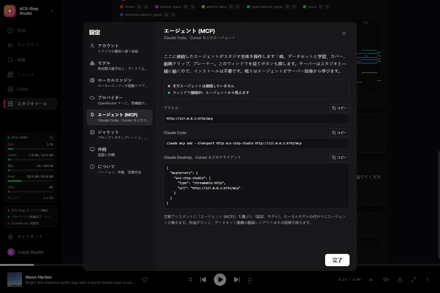This screenshot has width=440, height=293.
Task: Open モデル settings section
Action: 119,66
